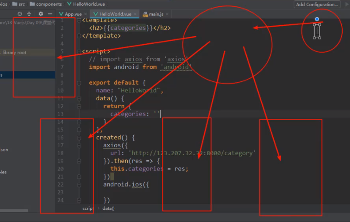
Task: Click fold end marker at line 21
Action: pos(79,177)
